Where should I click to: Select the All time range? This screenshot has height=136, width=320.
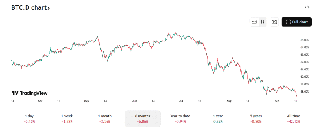click(293, 119)
